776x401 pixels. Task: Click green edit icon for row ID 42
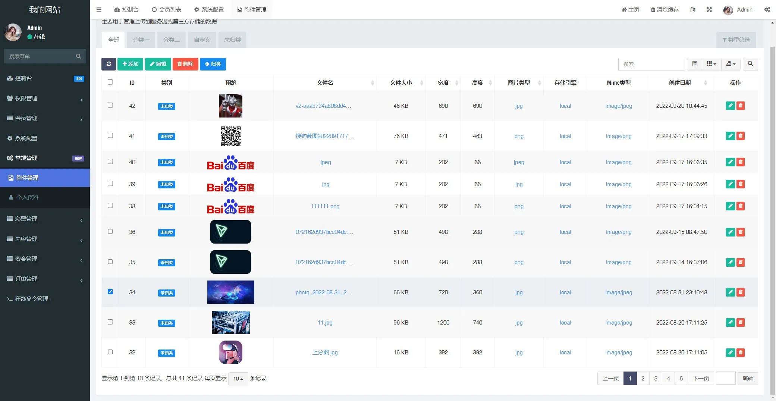[x=730, y=106]
